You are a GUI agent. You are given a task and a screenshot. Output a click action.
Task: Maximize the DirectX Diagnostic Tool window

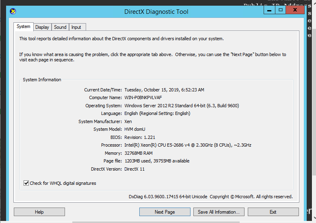(x=281, y=10)
